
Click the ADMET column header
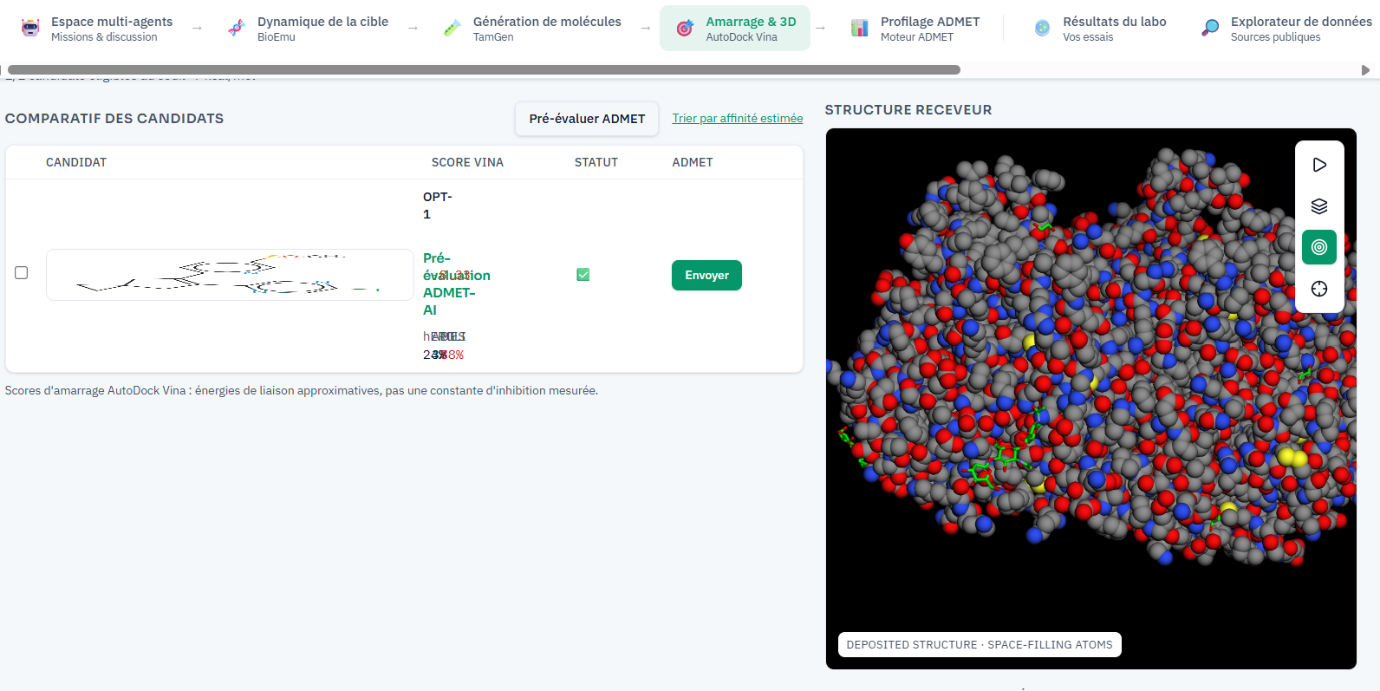pyautogui.click(x=693, y=162)
